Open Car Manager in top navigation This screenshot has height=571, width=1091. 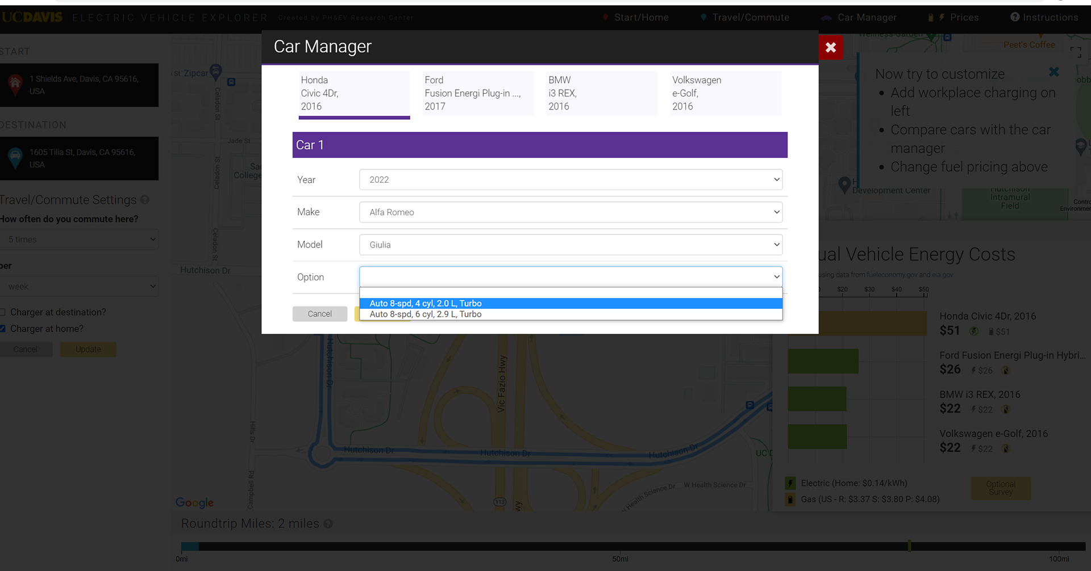[x=859, y=18]
